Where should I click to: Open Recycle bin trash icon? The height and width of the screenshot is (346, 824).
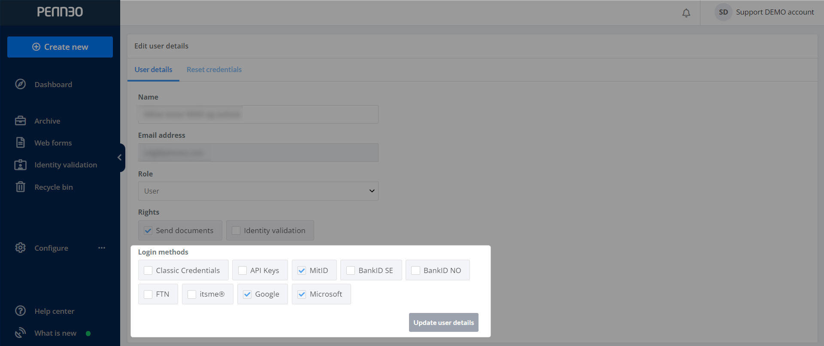pyautogui.click(x=21, y=187)
